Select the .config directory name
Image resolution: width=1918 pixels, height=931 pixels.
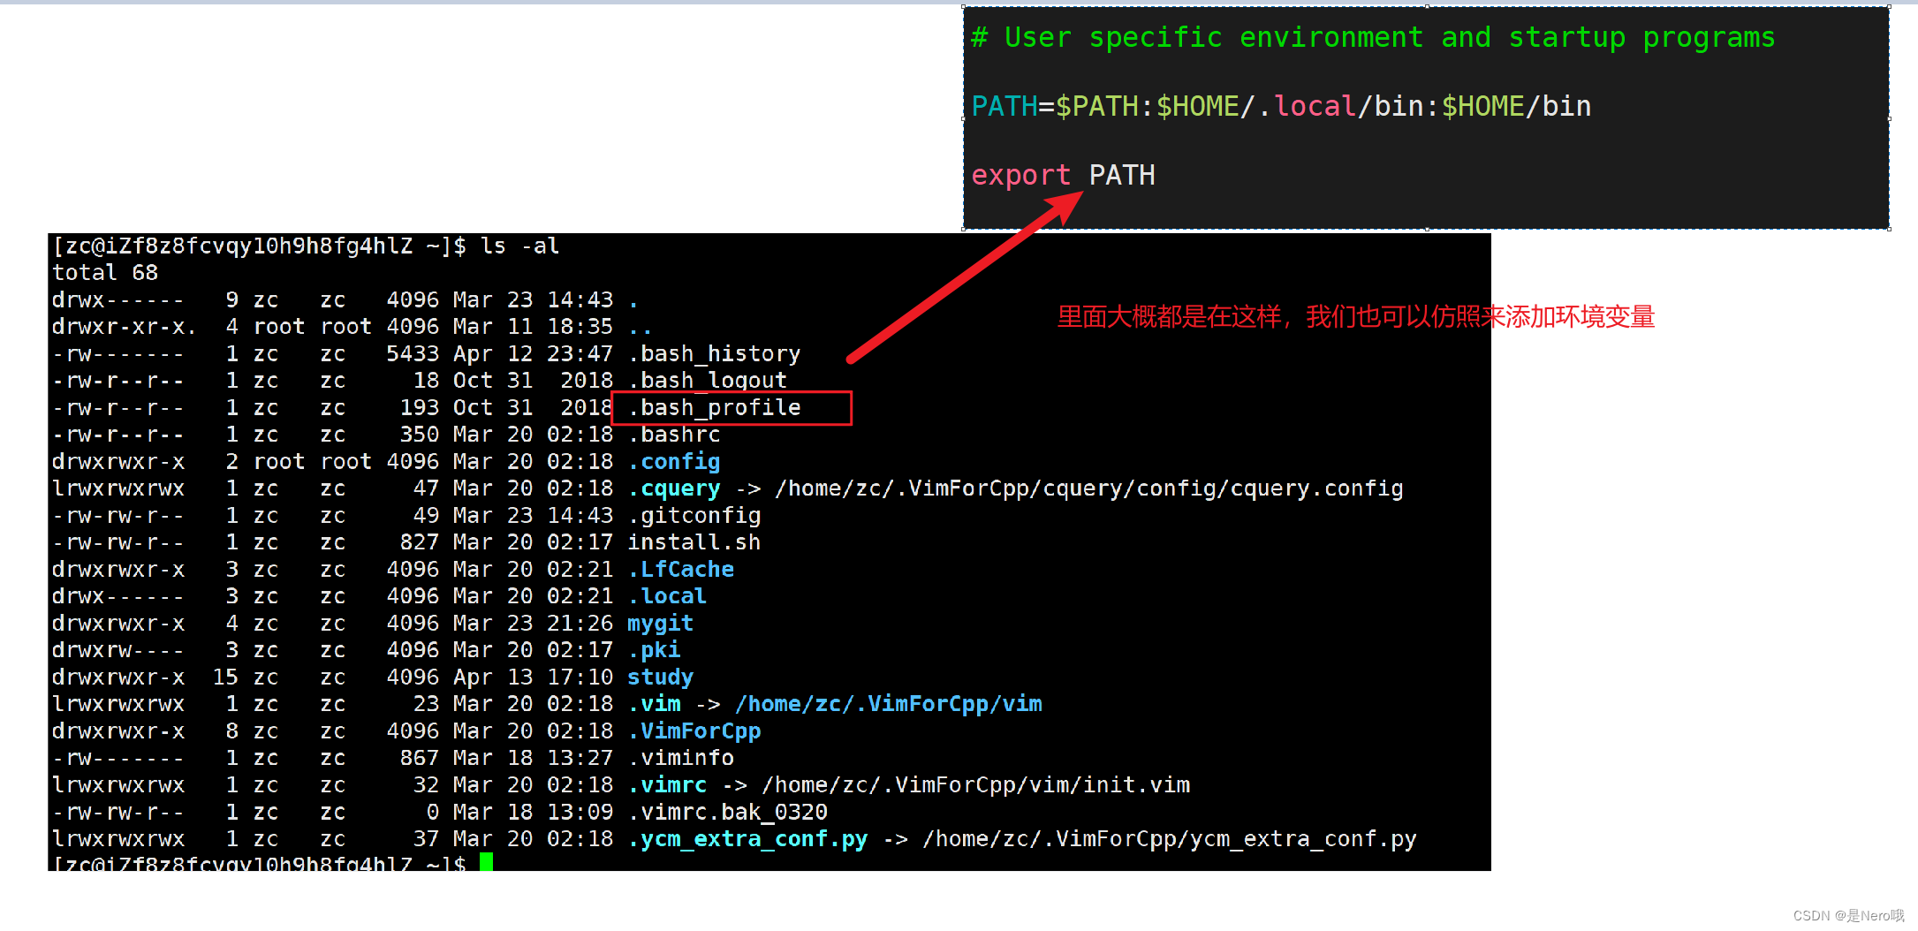point(674,462)
